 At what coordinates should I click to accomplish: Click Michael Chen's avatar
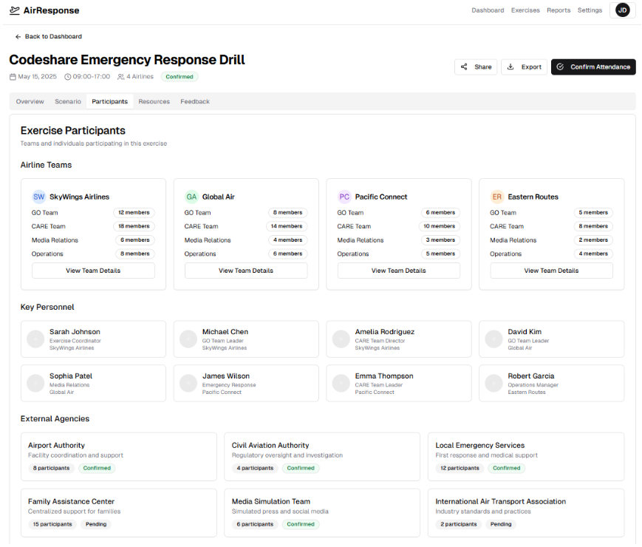tap(188, 339)
